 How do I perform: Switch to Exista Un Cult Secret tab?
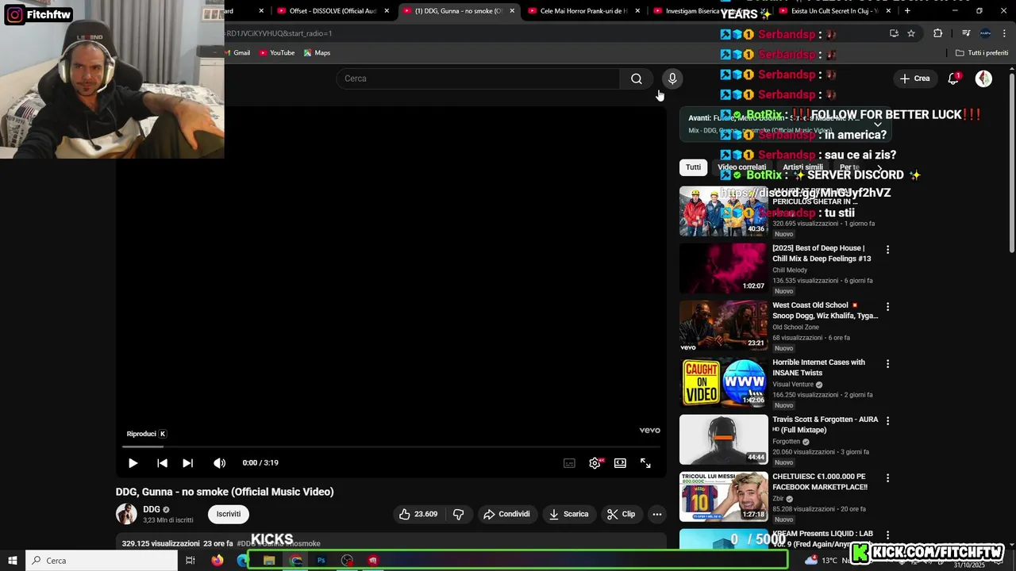833,11
